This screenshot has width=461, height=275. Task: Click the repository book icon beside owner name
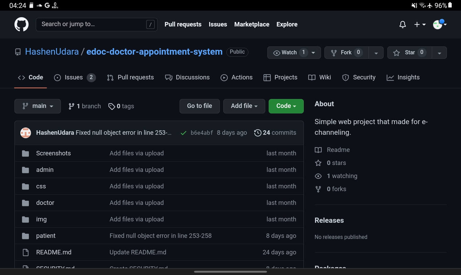pyautogui.click(x=18, y=52)
